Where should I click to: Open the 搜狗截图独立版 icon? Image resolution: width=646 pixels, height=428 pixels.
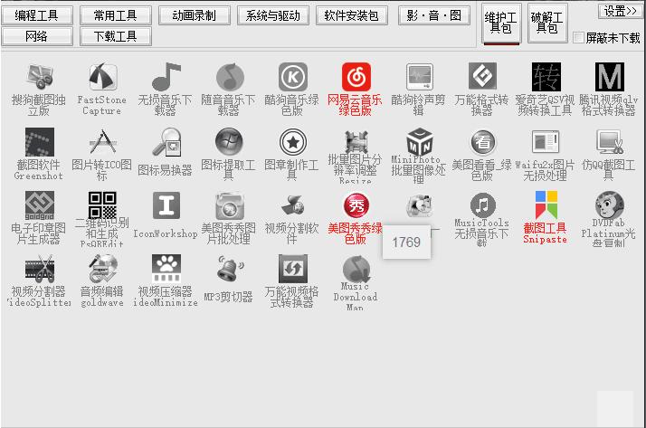[39, 77]
